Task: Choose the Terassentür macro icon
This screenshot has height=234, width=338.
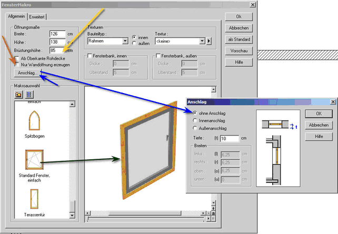Action: 33,199
